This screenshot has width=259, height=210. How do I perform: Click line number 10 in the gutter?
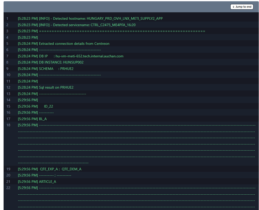[x=8, y=75]
